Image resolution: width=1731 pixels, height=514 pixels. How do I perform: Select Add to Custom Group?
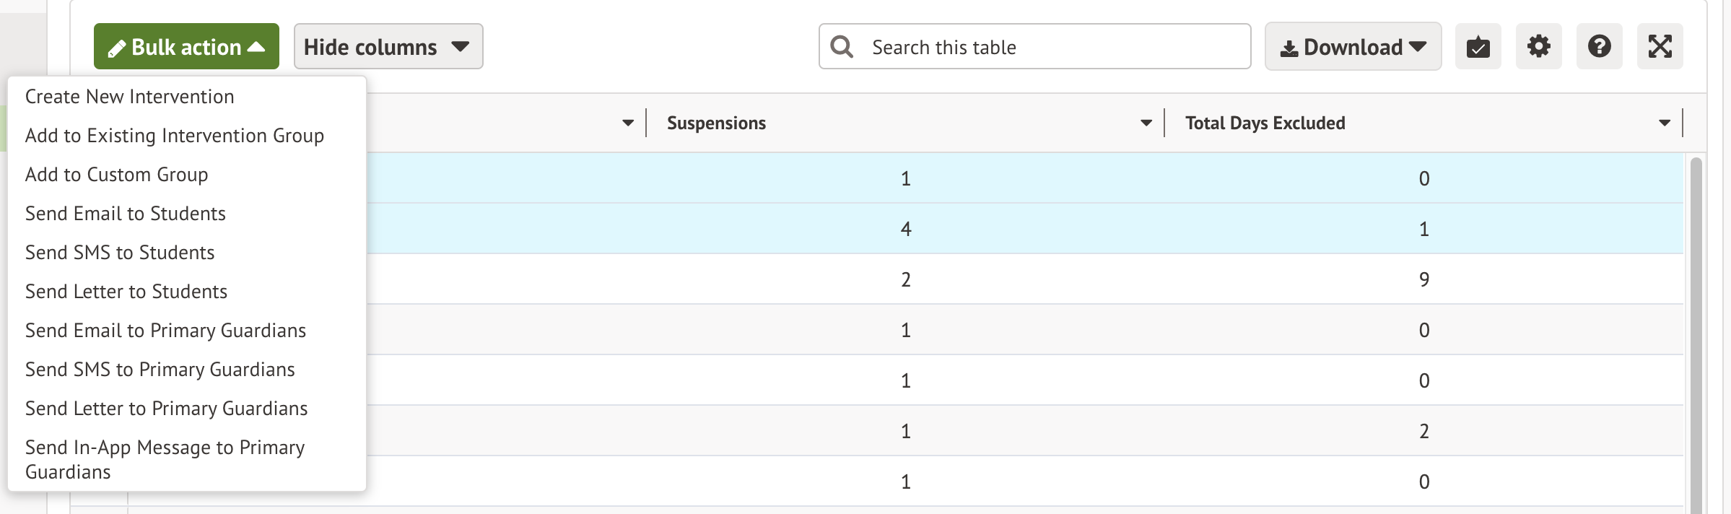pos(117,175)
